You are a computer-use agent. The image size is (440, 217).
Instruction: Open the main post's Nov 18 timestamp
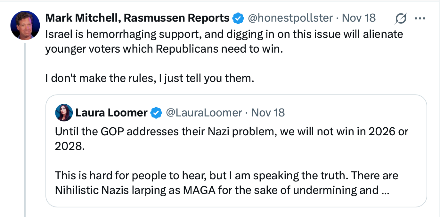359,18
